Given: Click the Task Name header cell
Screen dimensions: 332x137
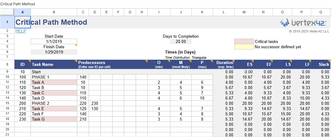Looking at the screenshot, I should (54, 64).
